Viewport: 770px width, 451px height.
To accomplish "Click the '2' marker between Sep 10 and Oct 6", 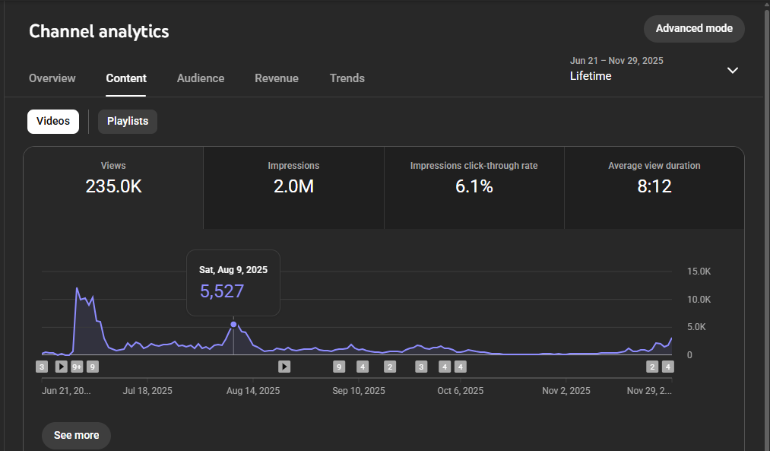I will coord(390,367).
